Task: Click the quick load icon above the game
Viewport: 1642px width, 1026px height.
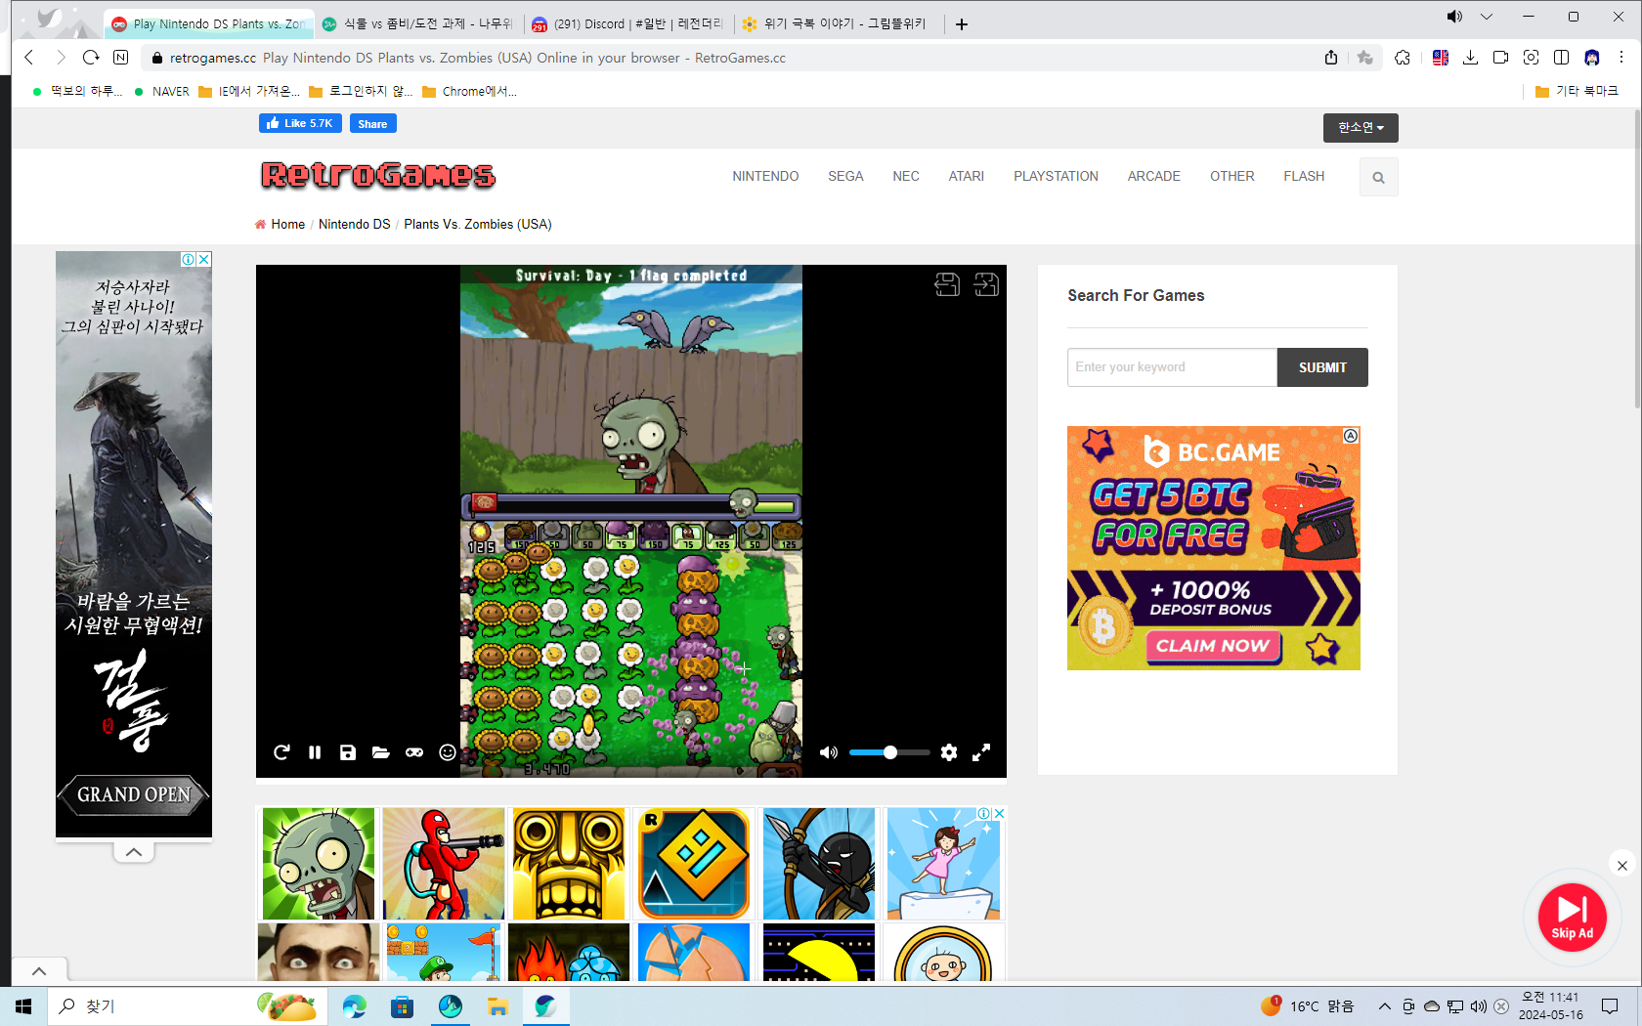Action: tap(986, 284)
